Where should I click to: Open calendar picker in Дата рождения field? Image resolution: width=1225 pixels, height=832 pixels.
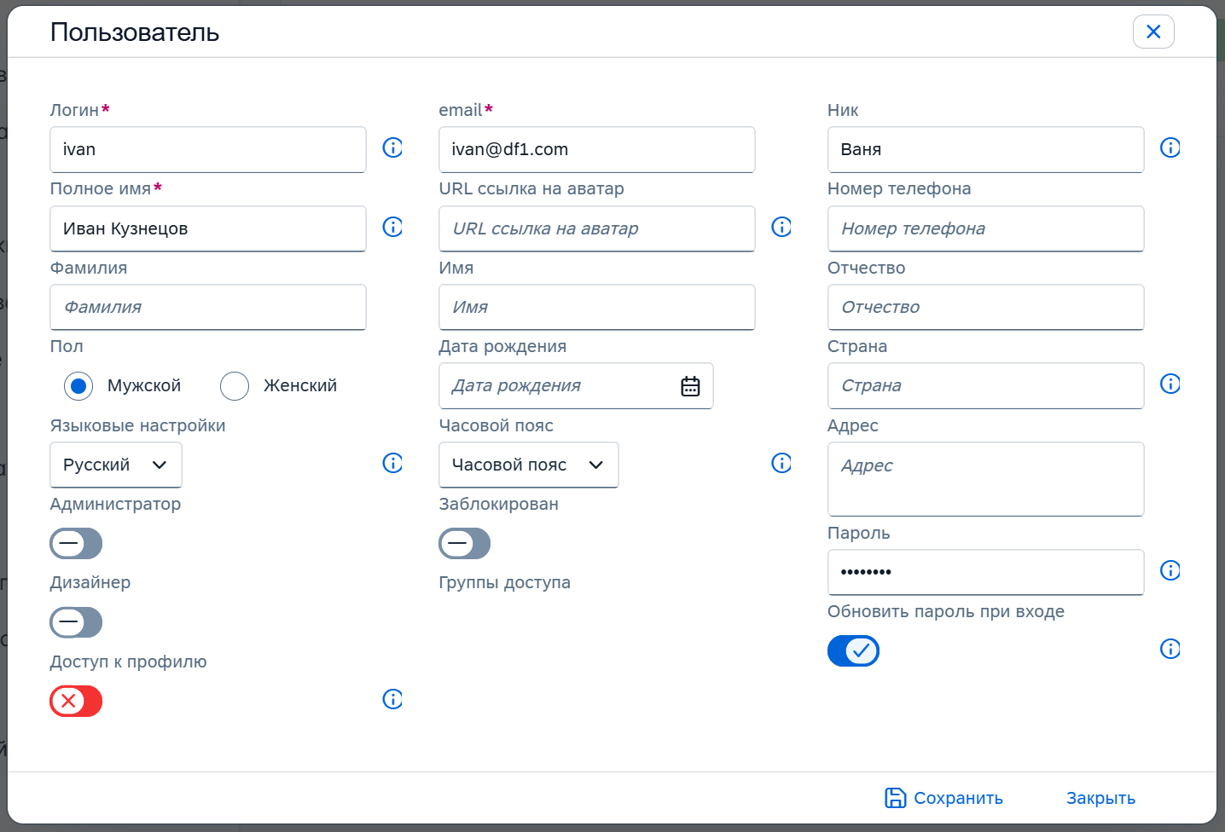(x=690, y=386)
